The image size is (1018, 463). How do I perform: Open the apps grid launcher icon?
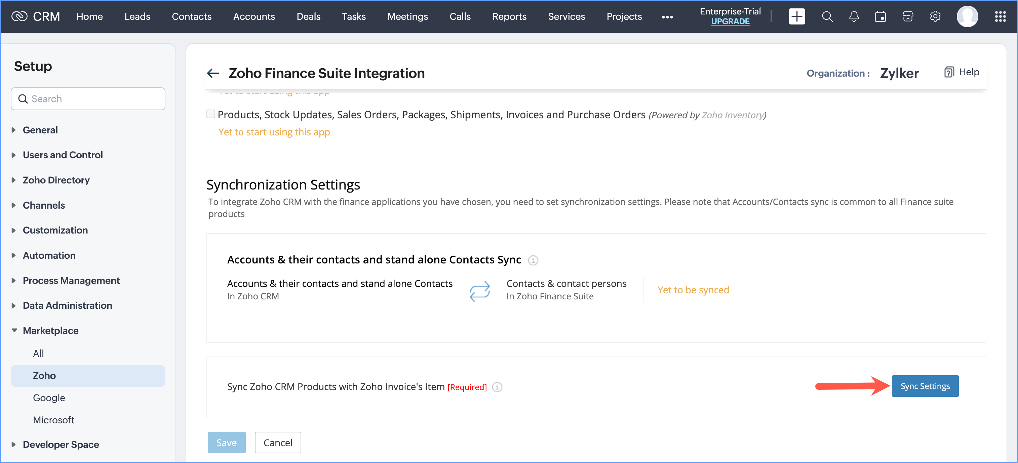1000,16
